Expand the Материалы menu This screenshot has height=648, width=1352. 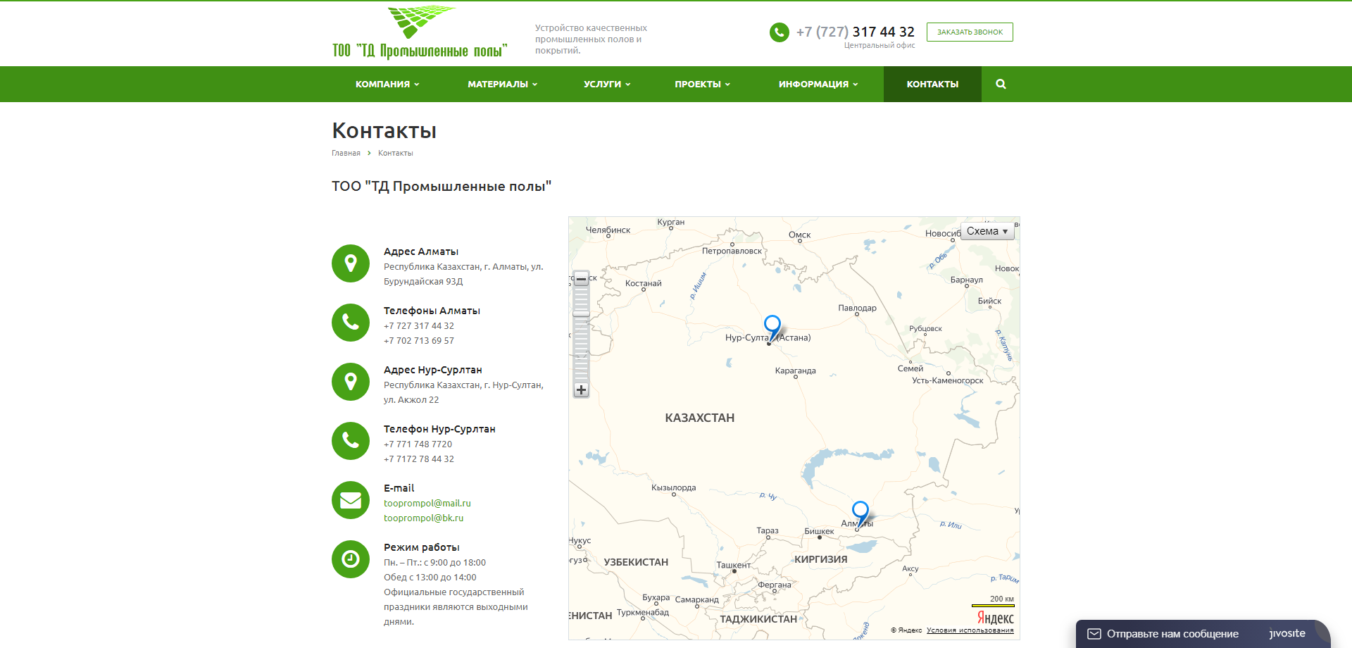[503, 84]
